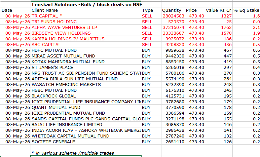Screen dimensions: 260x157
Task: Select value cell '1327'
Action: pos(219,16)
